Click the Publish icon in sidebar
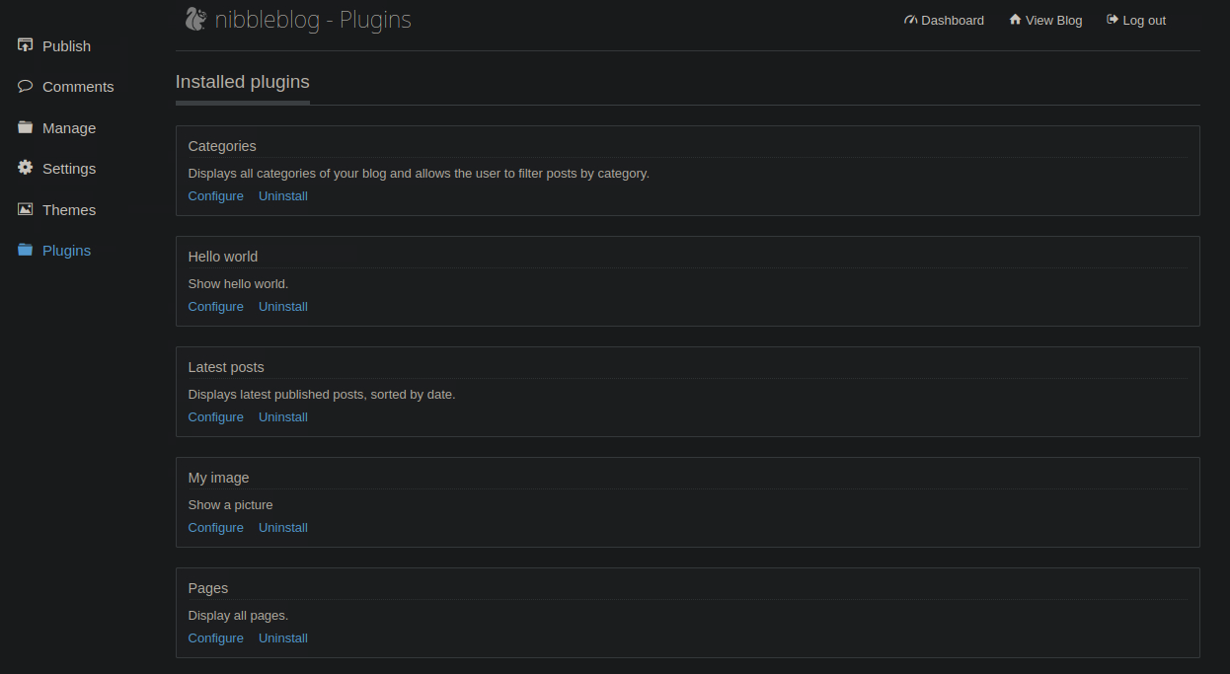The height and width of the screenshot is (674, 1230). pos(26,45)
